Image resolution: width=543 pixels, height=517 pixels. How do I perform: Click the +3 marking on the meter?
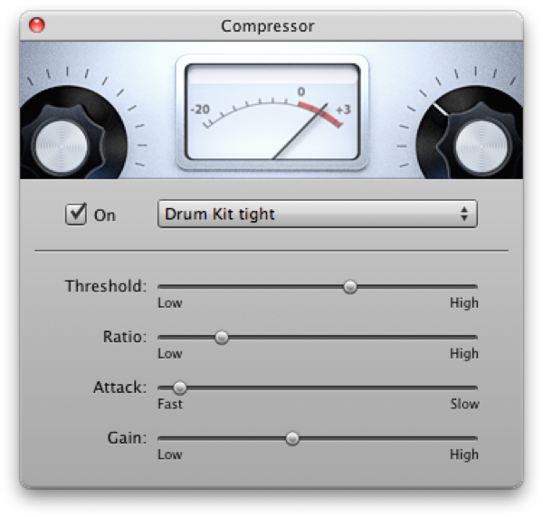click(x=344, y=110)
